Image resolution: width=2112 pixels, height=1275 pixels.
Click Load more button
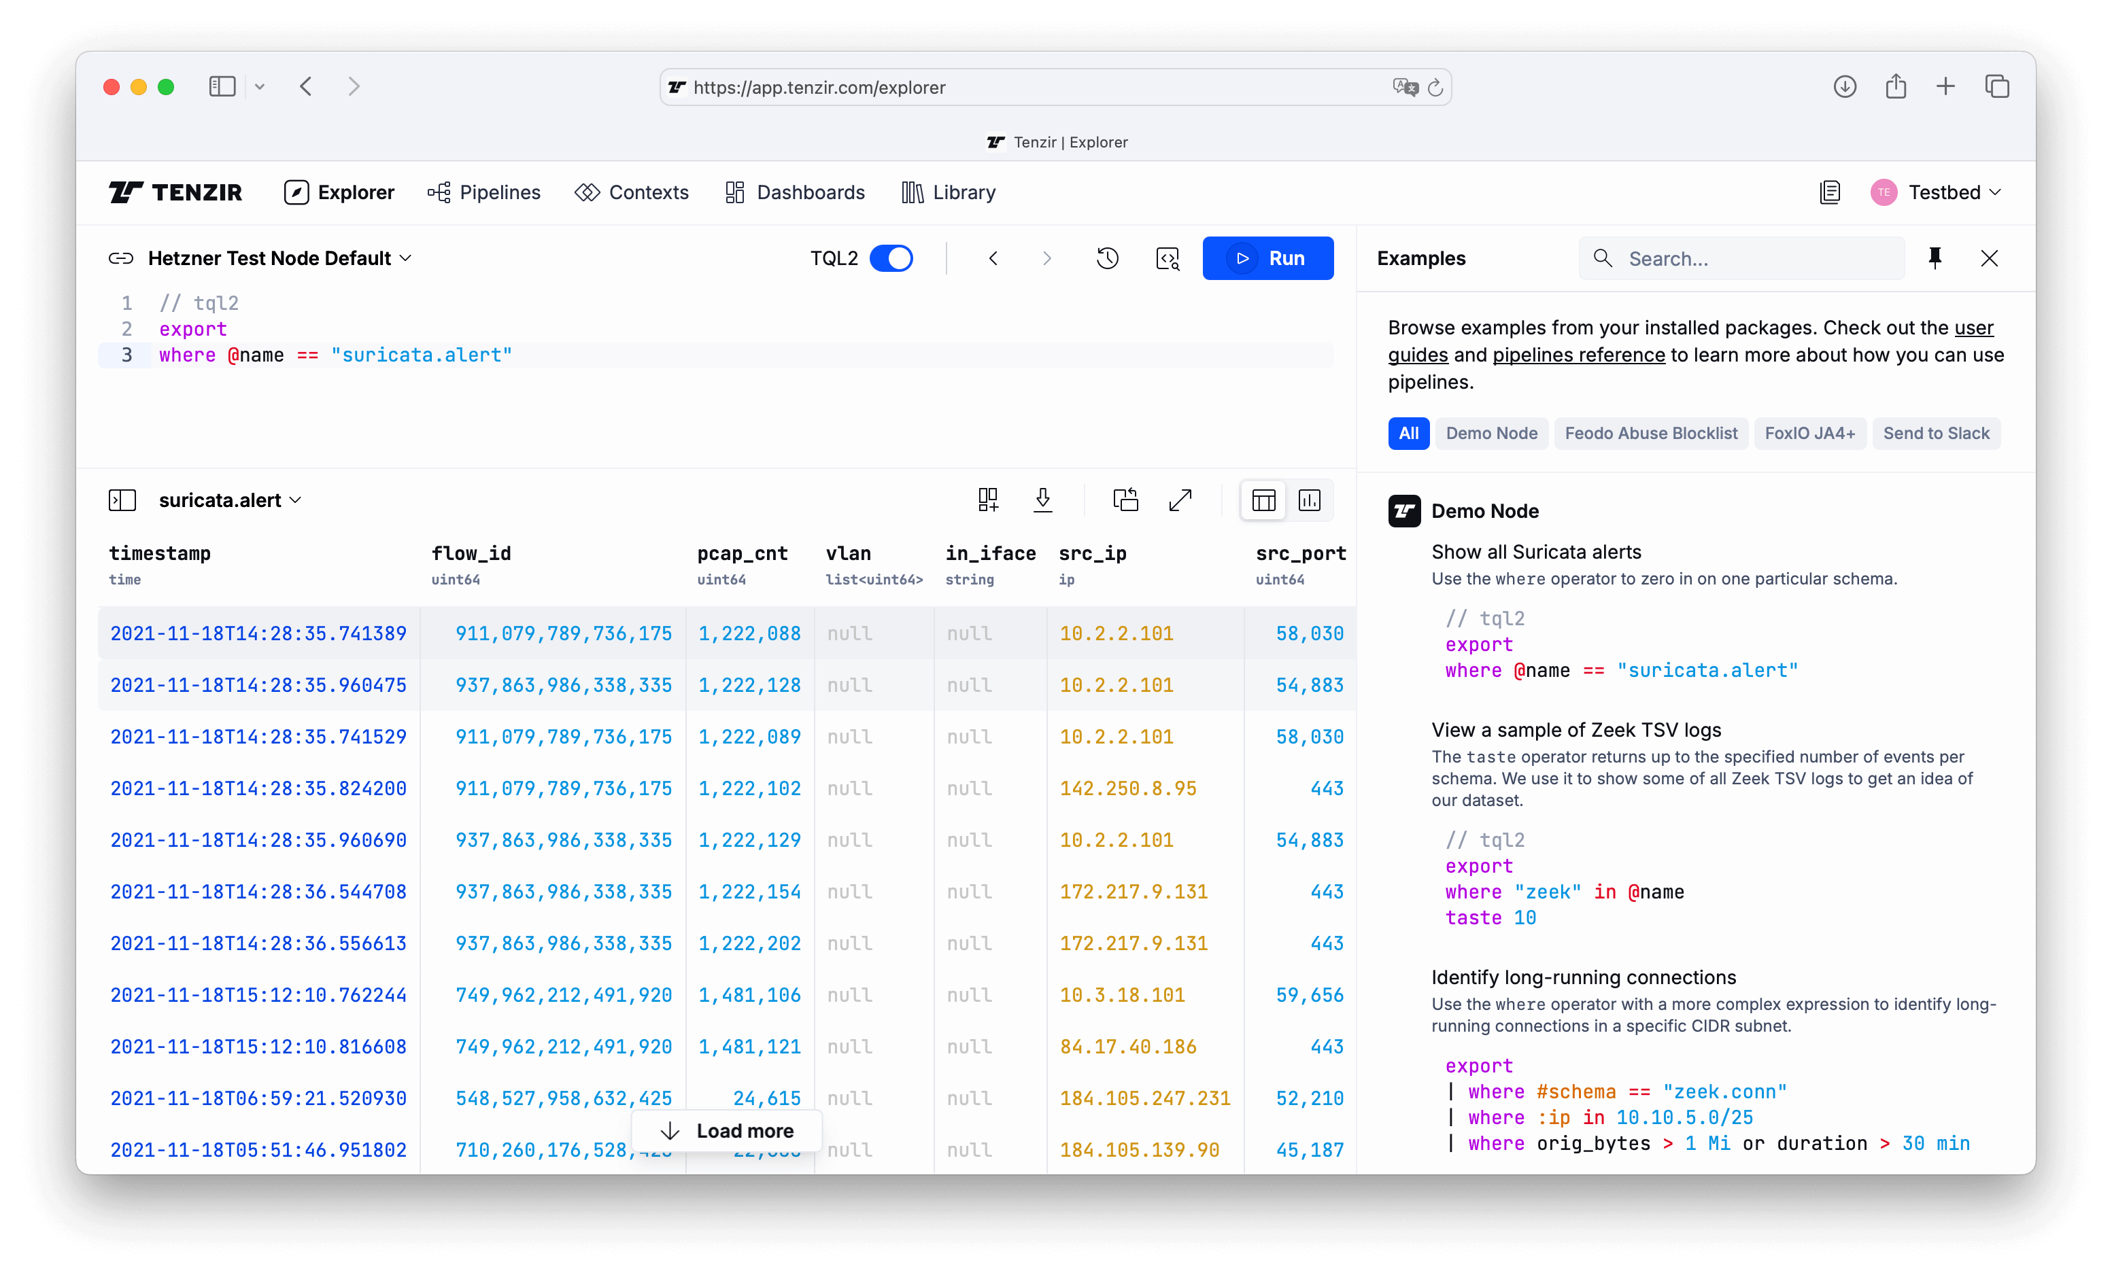727,1131
